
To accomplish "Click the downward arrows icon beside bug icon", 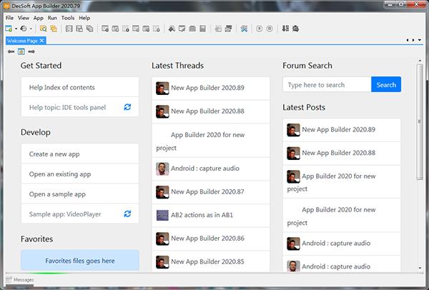I will coord(285,29).
